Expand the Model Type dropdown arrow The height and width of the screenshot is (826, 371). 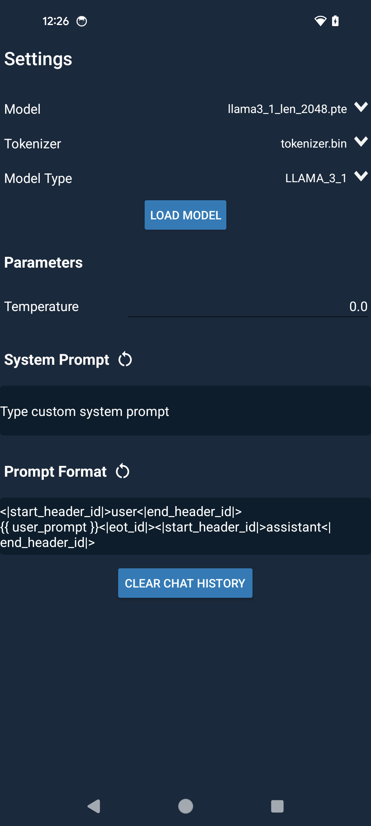pyautogui.click(x=361, y=176)
